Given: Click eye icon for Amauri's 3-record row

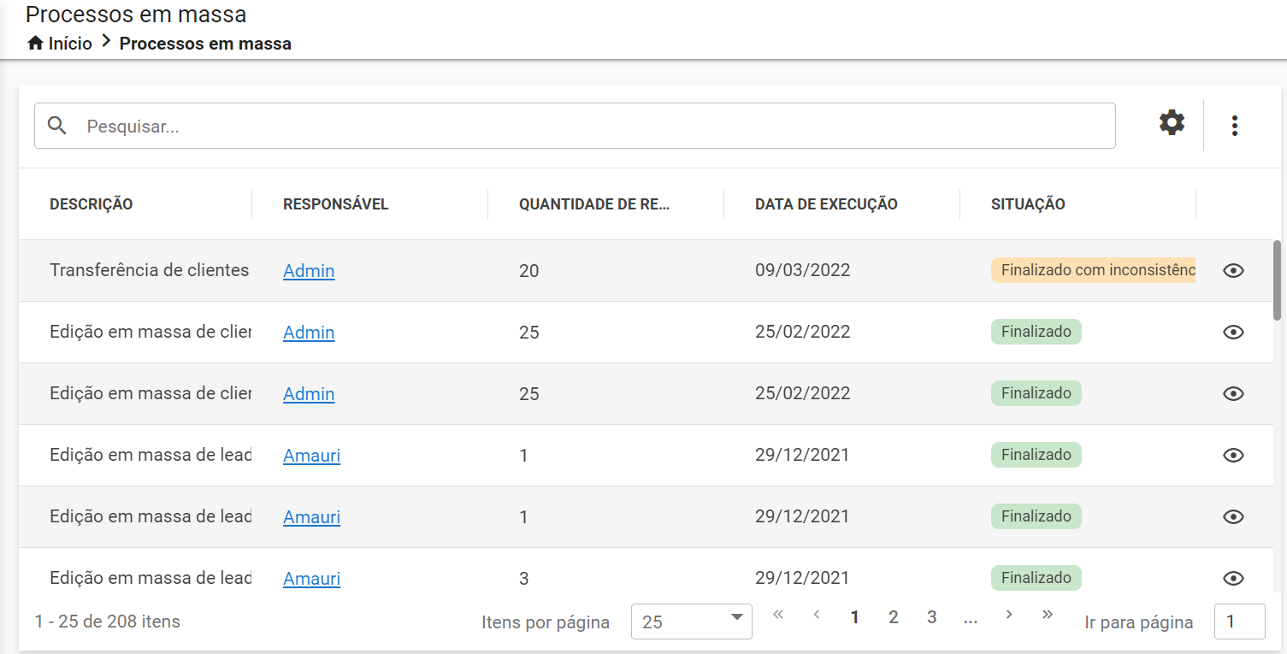Looking at the screenshot, I should [1233, 579].
